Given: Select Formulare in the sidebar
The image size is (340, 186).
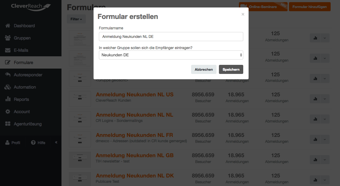Looking at the screenshot, I should coord(31,62).
